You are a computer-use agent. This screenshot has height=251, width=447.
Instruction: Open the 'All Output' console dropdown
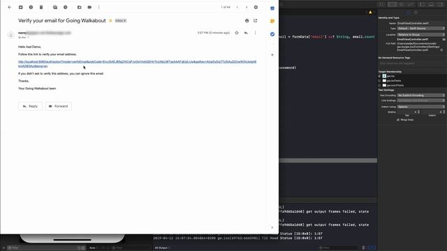[162, 248]
